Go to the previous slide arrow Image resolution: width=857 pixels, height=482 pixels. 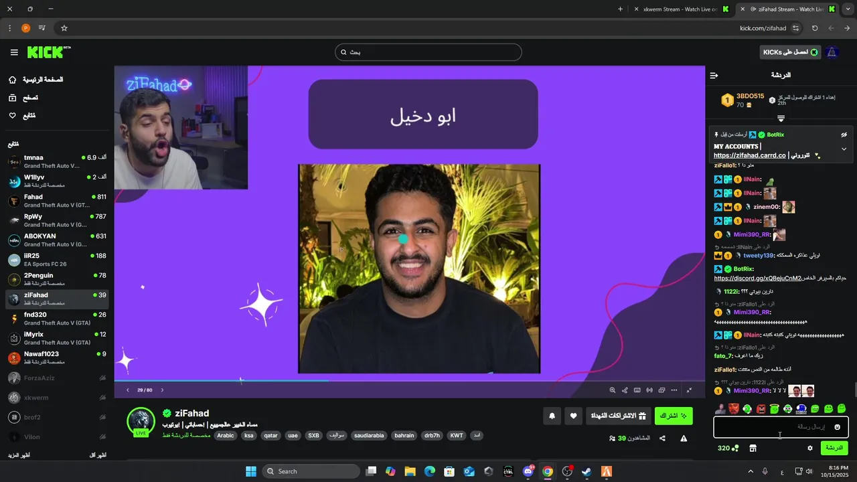(128, 390)
